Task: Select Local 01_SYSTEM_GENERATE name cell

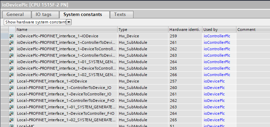Action: pos(67,107)
